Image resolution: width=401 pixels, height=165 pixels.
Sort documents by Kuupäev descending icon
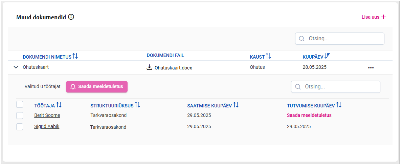point(327,56)
